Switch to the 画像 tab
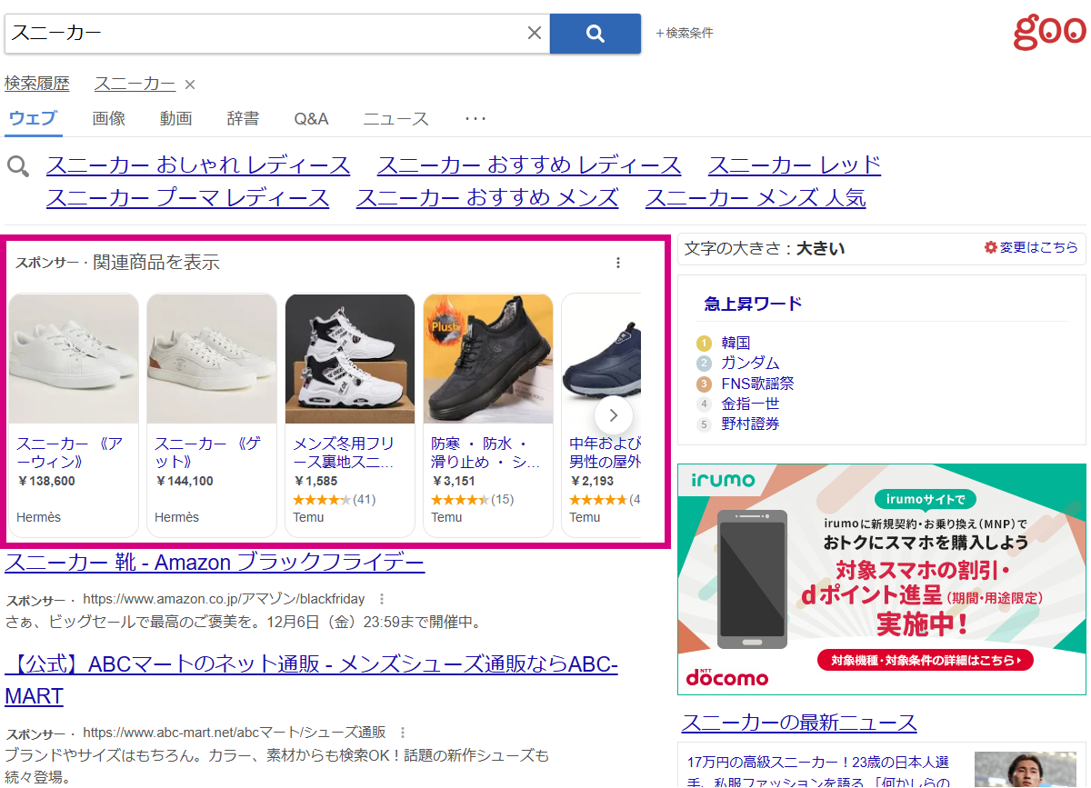1091x788 pixels. 109,118
